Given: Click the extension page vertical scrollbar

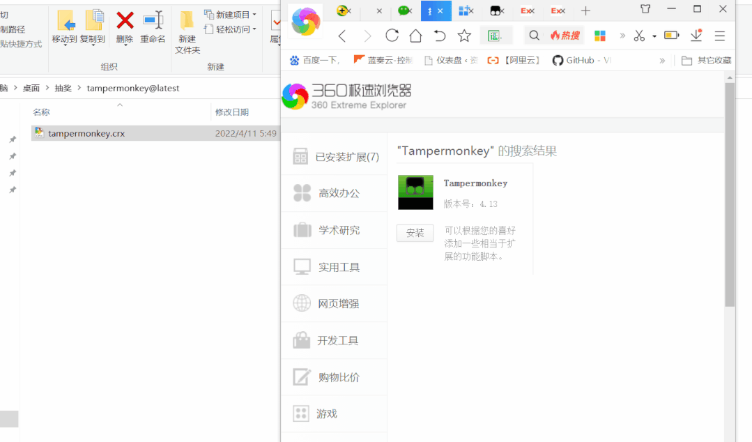Looking at the screenshot, I should (x=730, y=195).
